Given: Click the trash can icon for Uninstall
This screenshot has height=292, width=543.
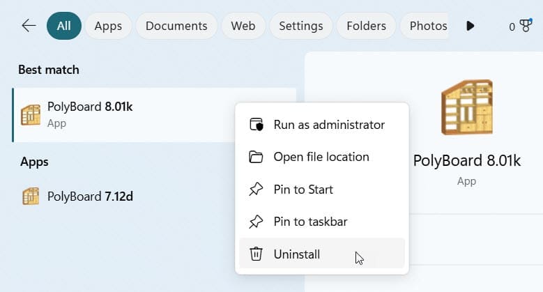Looking at the screenshot, I should coord(257,254).
